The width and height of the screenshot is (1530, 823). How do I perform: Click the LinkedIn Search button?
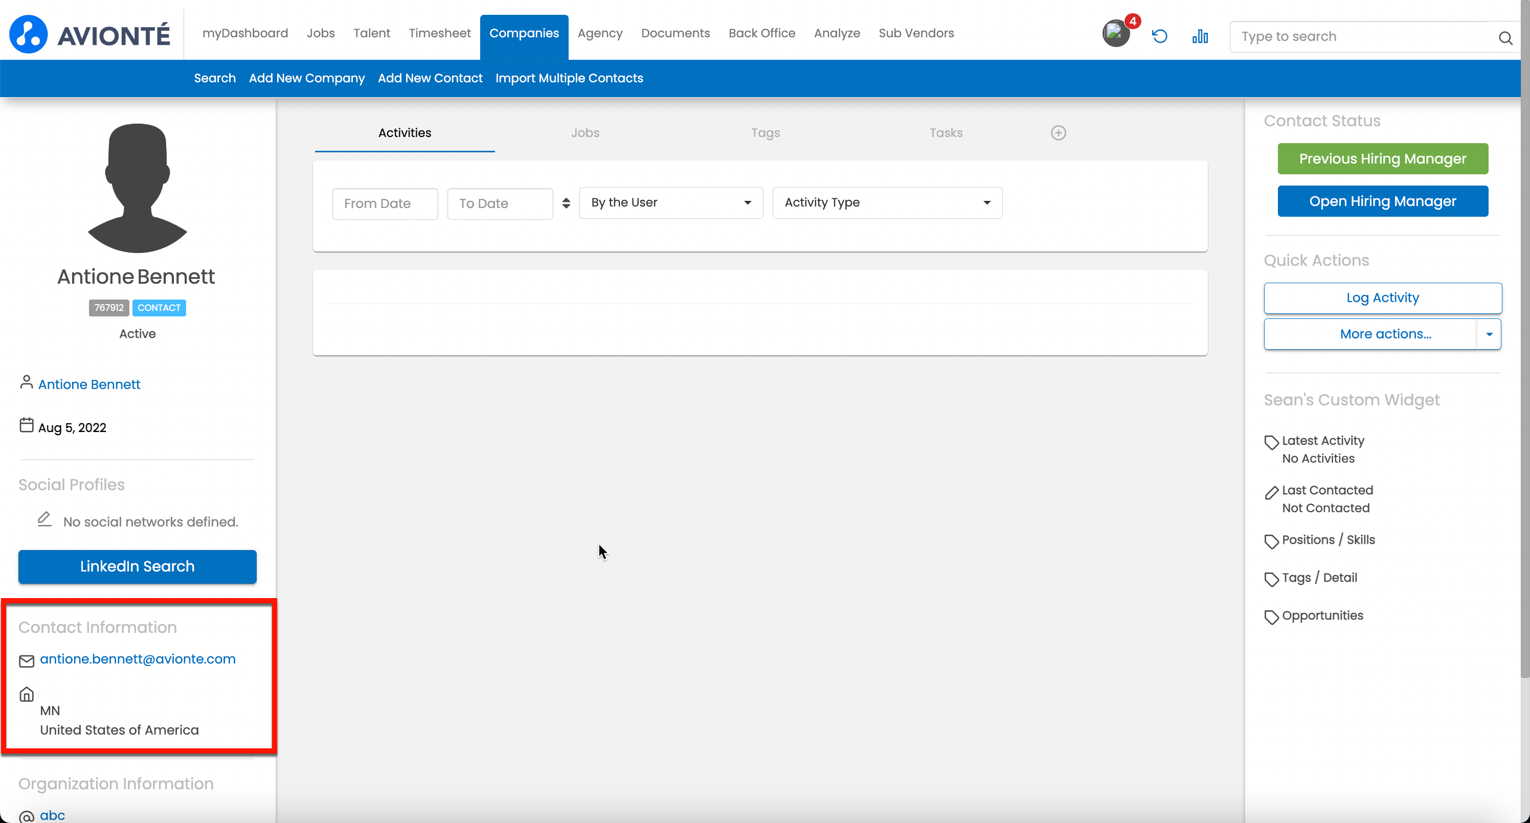[x=137, y=566]
